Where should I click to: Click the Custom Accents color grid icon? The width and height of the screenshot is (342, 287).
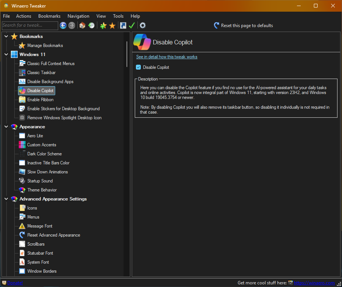pyautogui.click(x=22, y=145)
